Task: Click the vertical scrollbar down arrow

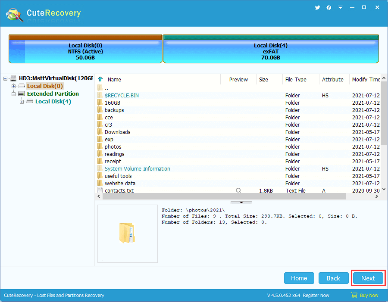Action: pyautogui.click(x=384, y=189)
